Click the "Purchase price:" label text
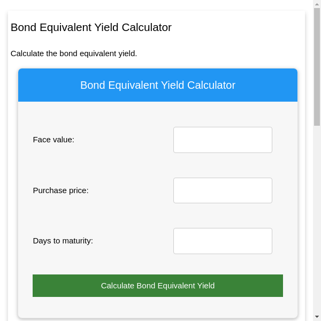This screenshot has height=321, width=321. pos(60,190)
